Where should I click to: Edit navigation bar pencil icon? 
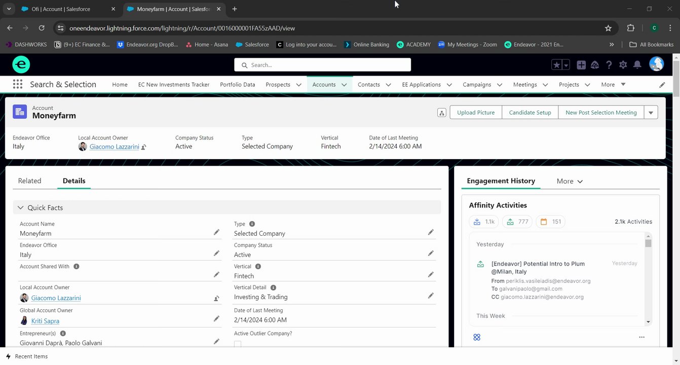(662, 85)
